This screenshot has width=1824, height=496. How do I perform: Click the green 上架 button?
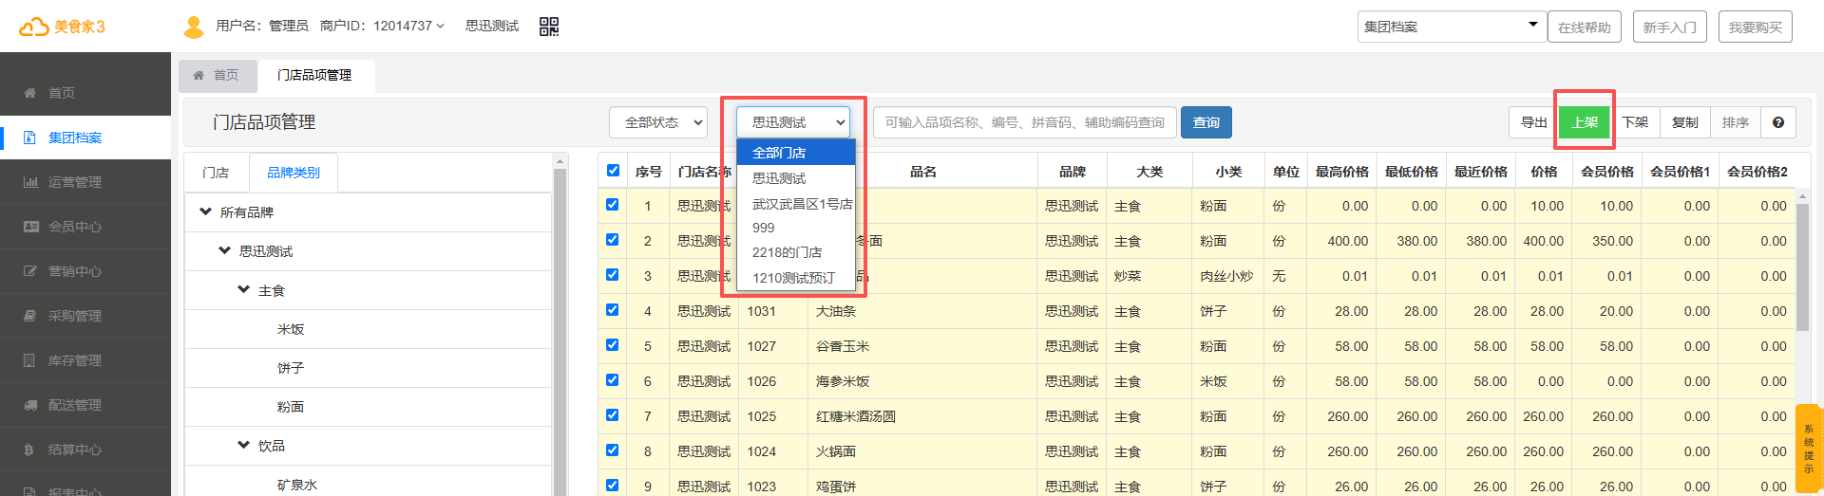[1585, 122]
